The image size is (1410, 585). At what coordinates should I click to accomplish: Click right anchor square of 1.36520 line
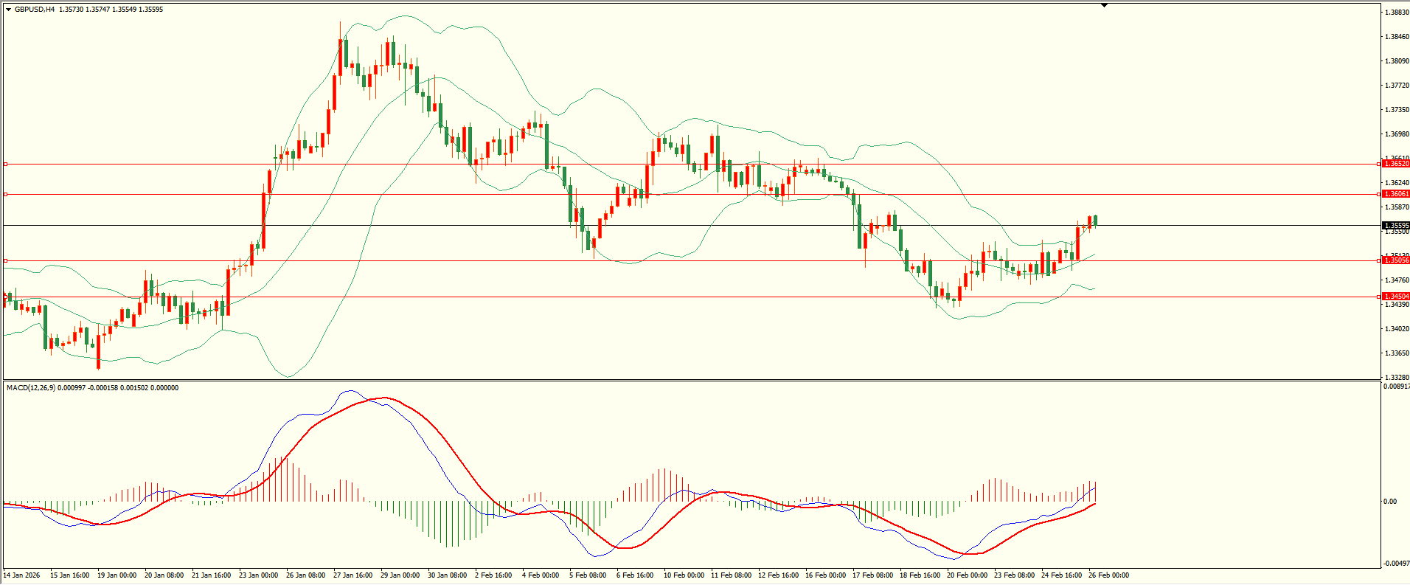[x=1380, y=164]
